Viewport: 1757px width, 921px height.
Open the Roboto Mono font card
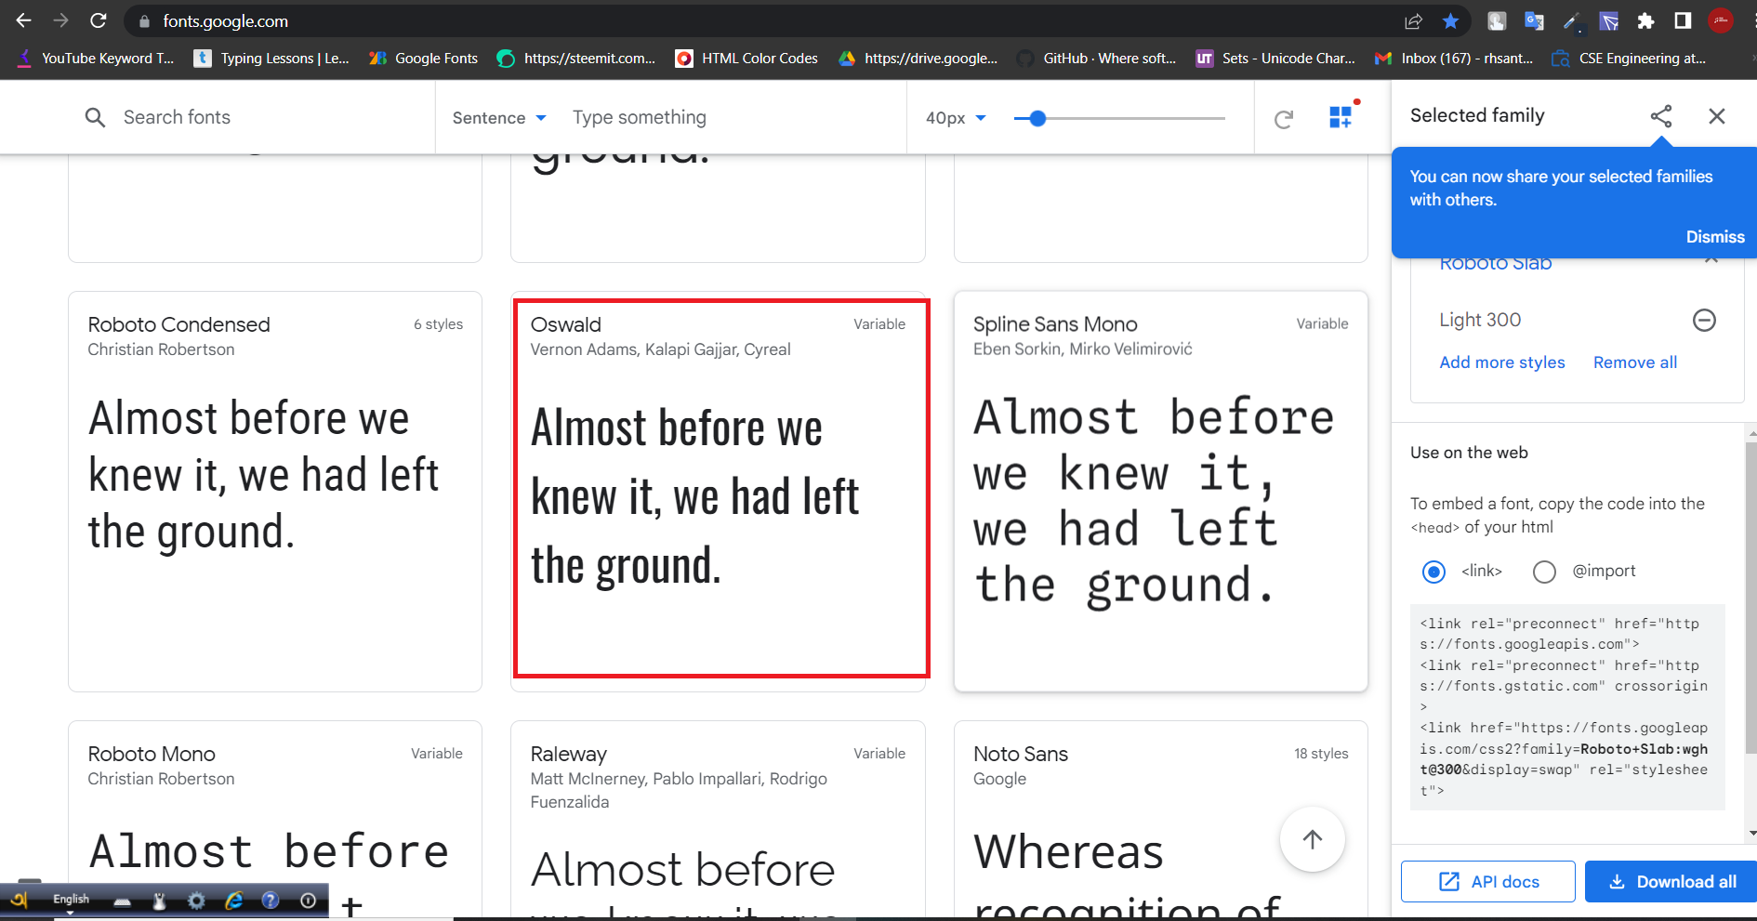coord(275,820)
